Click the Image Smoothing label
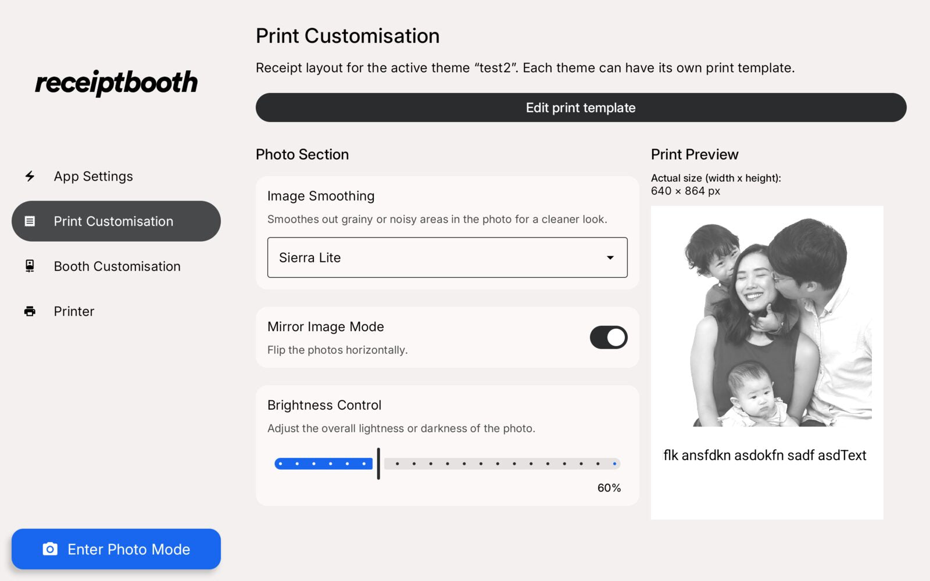 pyautogui.click(x=321, y=196)
